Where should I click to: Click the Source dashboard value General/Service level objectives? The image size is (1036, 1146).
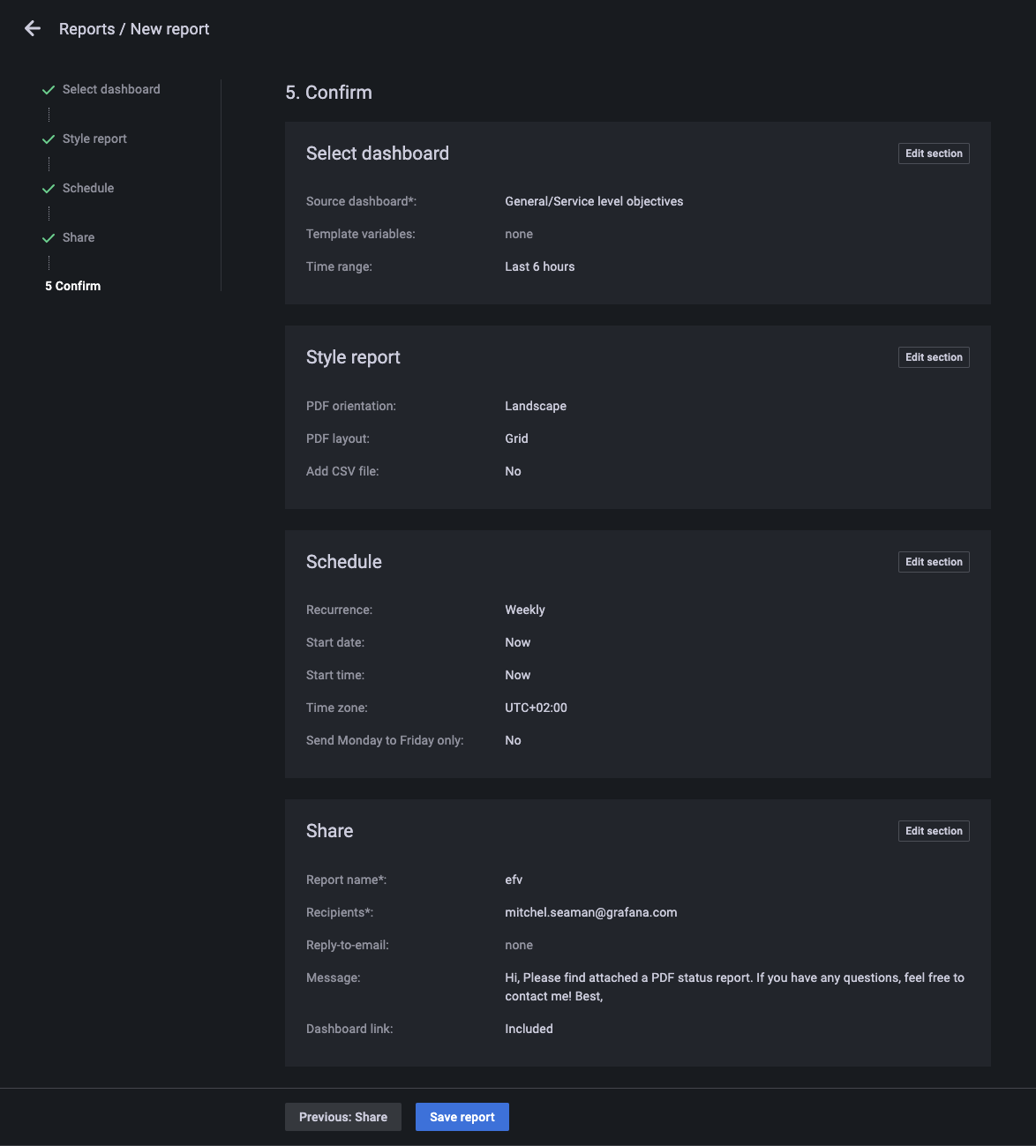pyautogui.click(x=594, y=201)
